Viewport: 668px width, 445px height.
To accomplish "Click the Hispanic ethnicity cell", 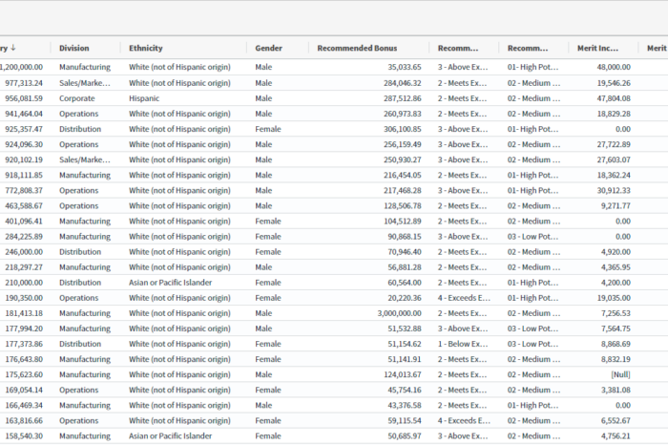I will pos(146,98).
